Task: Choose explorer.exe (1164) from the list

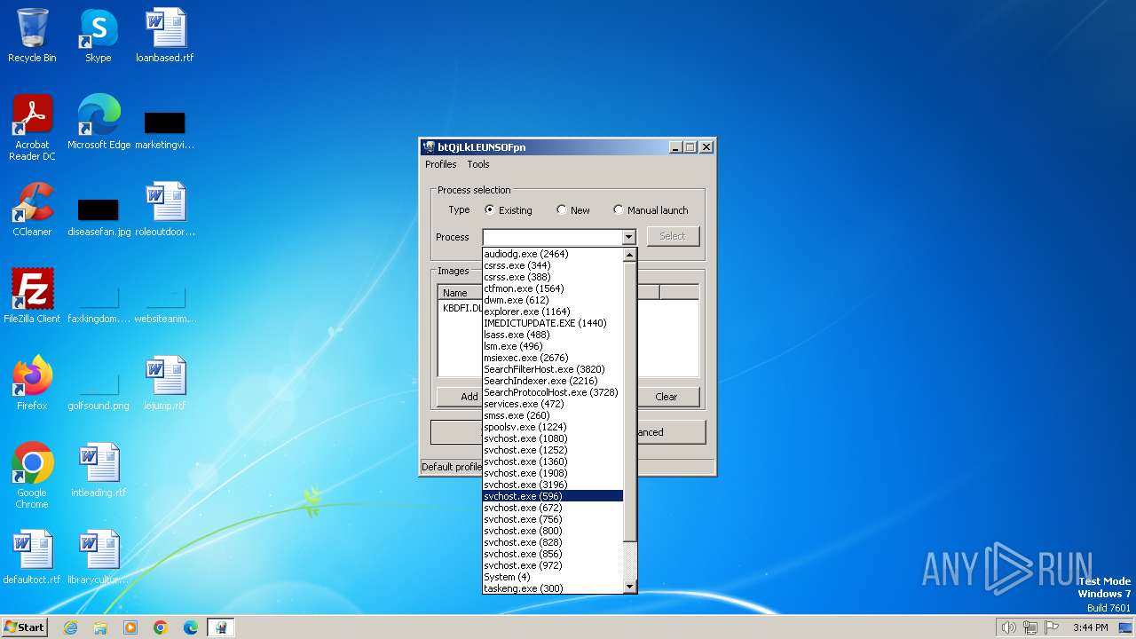Action: click(553, 312)
